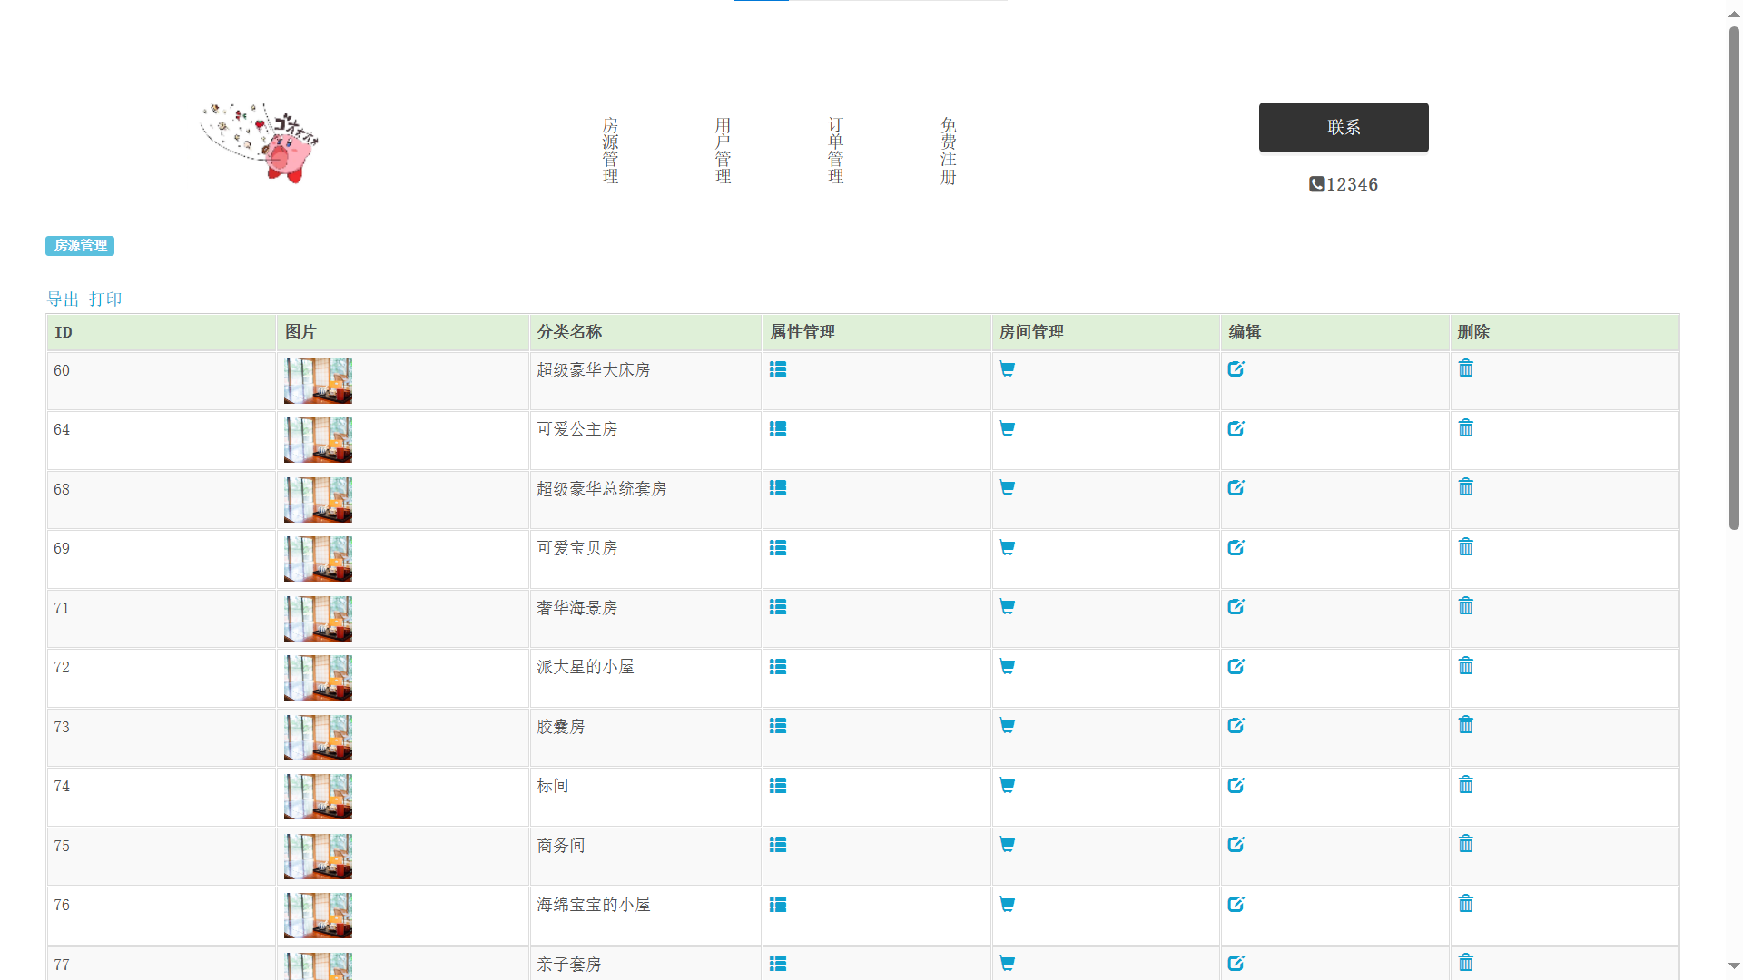Click the 导出 export link
The width and height of the screenshot is (1743, 980).
(x=63, y=299)
